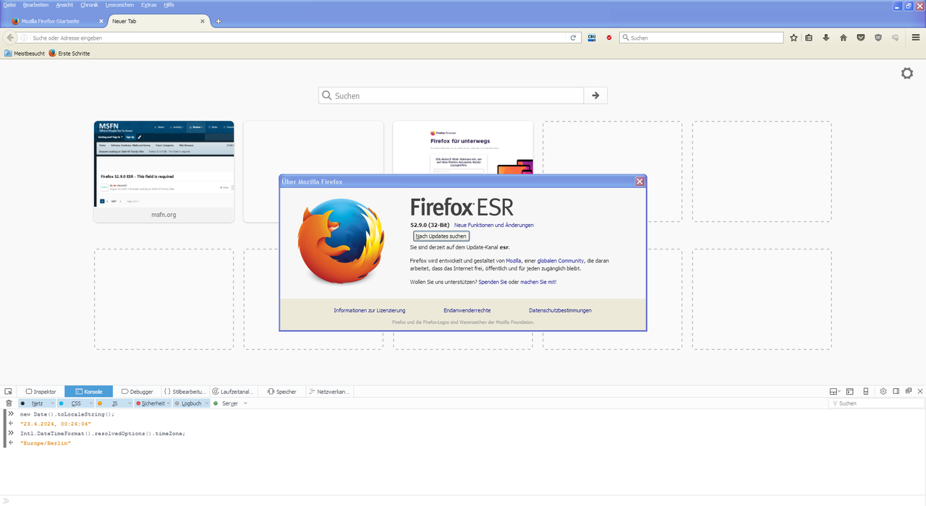Close the developer tools panel
This screenshot has height=506, width=926.
pyautogui.click(x=920, y=391)
